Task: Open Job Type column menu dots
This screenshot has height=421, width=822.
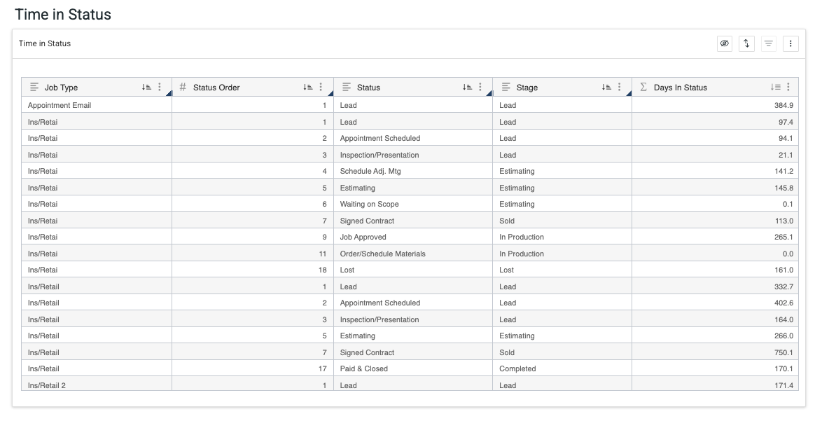Action: pyautogui.click(x=160, y=87)
